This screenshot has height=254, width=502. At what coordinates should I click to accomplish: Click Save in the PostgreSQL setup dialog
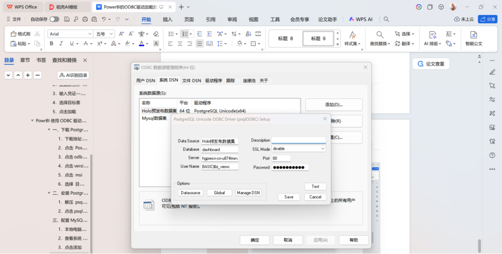pyautogui.click(x=289, y=197)
